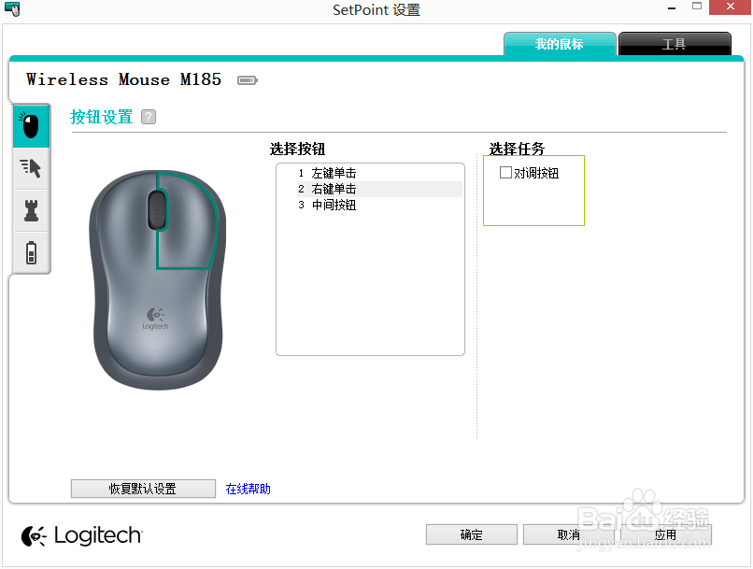Click the scroll wheel on mouse image

click(x=157, y=210)
